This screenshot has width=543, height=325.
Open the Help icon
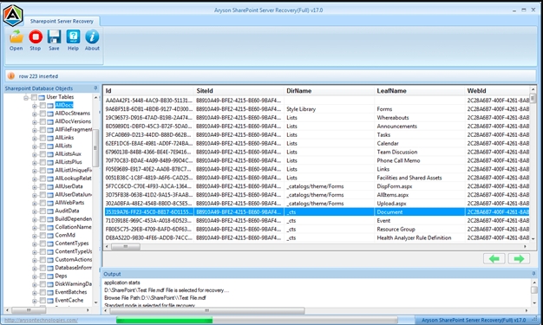(x=73, y=36)
